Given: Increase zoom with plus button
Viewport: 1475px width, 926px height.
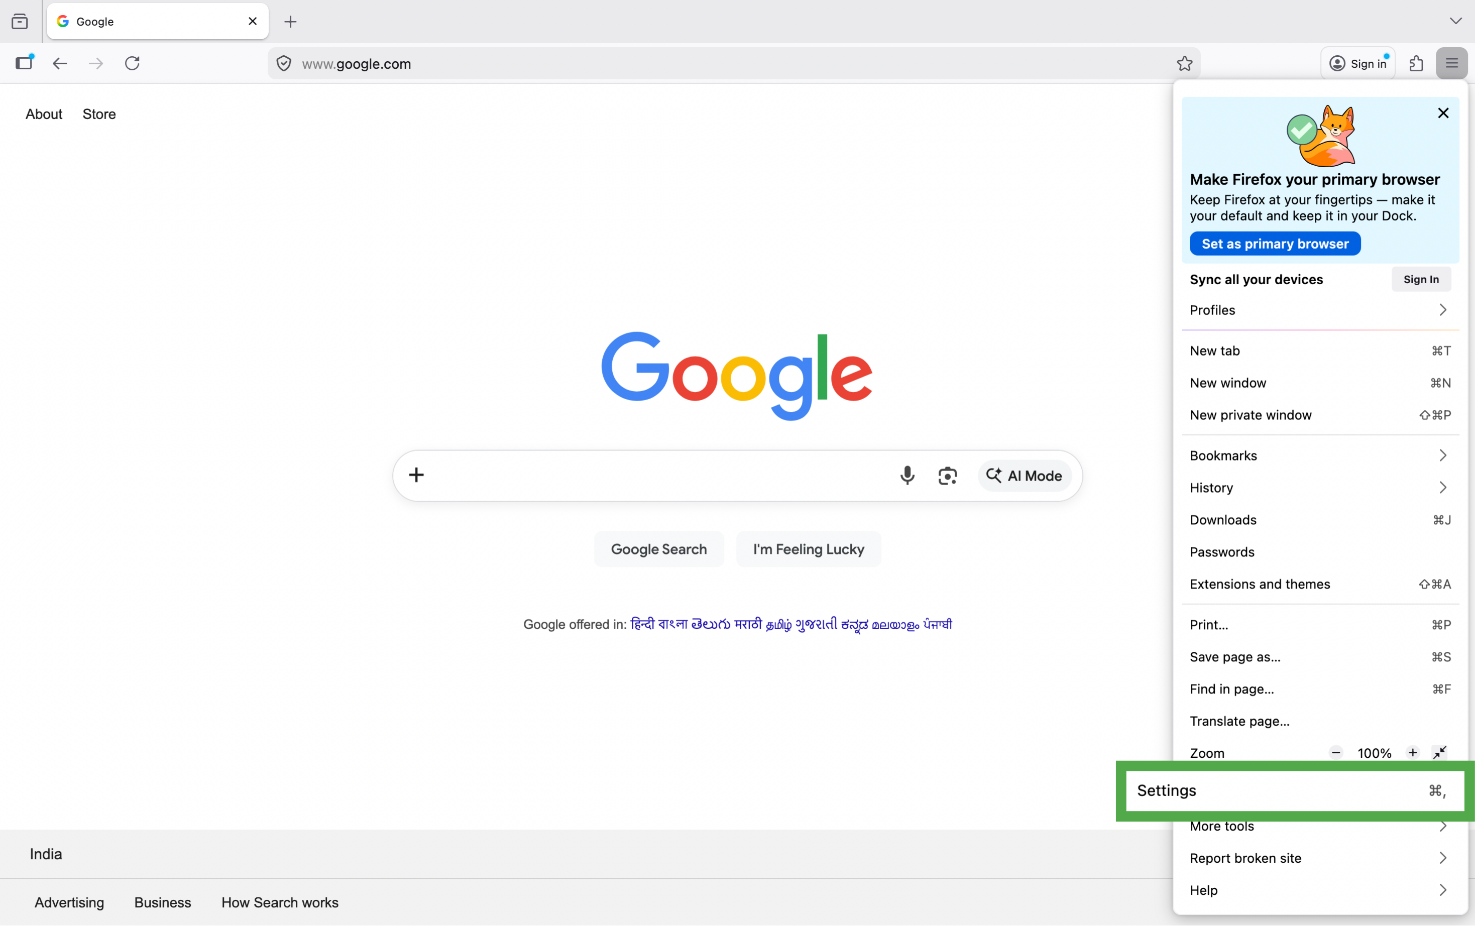Looking at the screenshot, I should (1413, 753).
